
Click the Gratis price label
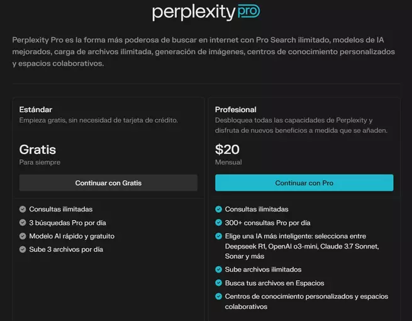coord(38,149)
